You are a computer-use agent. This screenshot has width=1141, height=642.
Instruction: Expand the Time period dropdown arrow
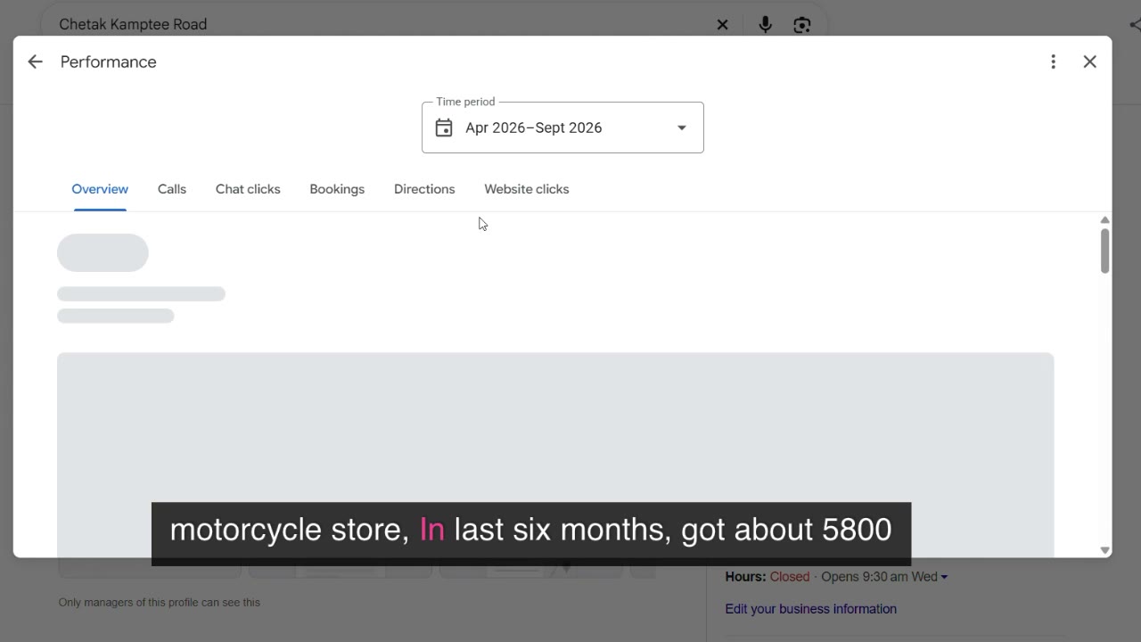(x=681, y=128)
